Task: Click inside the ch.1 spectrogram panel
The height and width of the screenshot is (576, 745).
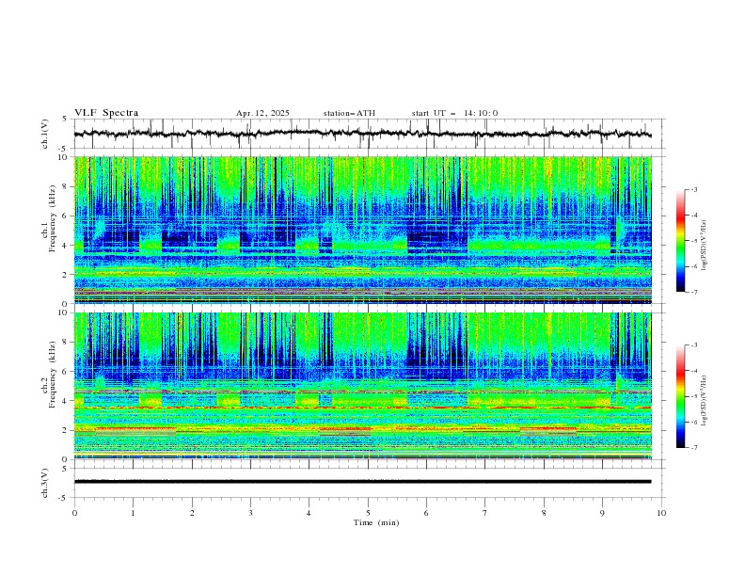Action: point(362,230)
